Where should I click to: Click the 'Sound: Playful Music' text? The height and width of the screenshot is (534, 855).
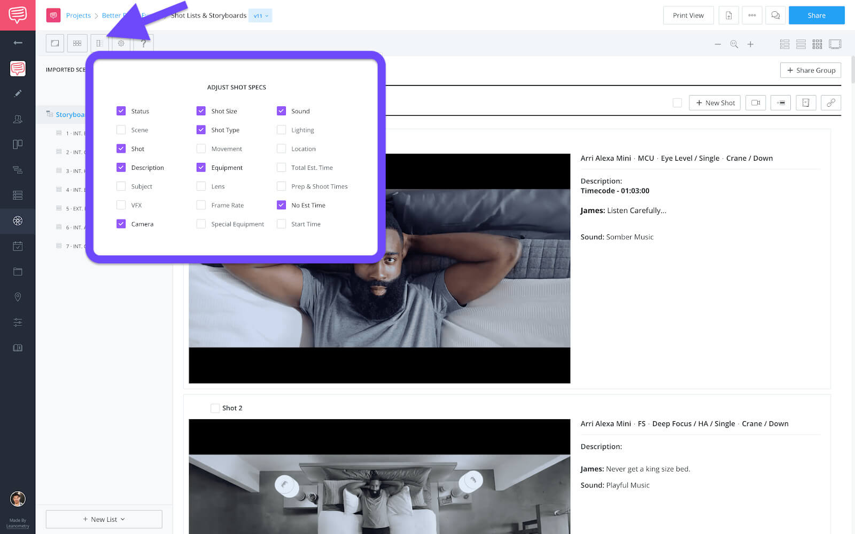point(615,485)
